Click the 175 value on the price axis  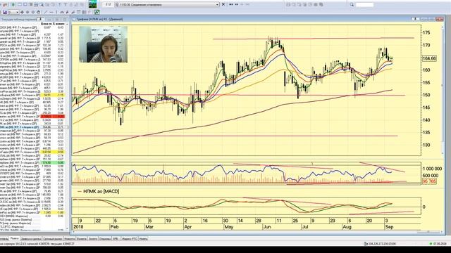pos(426,33)
